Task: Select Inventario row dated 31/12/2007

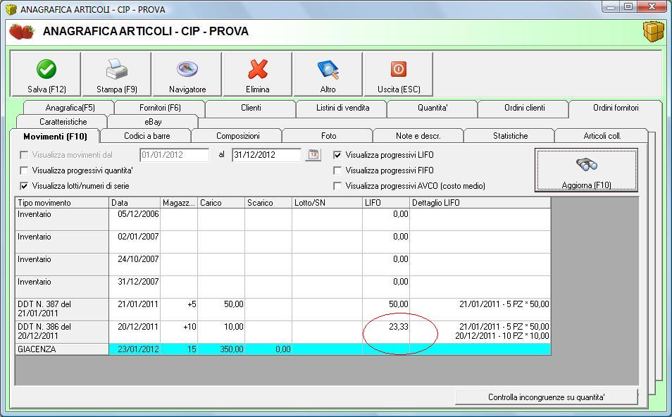Action: coord(283,287)
